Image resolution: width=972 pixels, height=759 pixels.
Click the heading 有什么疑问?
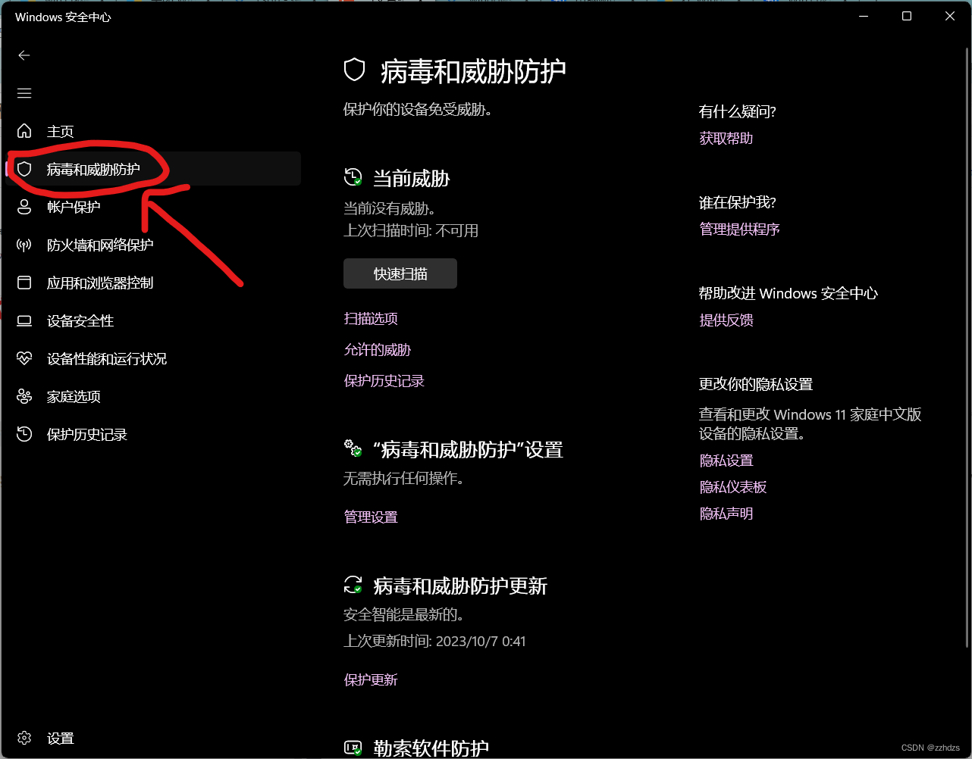pos(738,112)
